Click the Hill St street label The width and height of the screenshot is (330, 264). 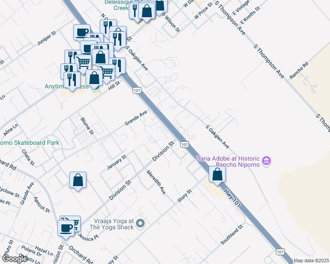tap(114, 86)
